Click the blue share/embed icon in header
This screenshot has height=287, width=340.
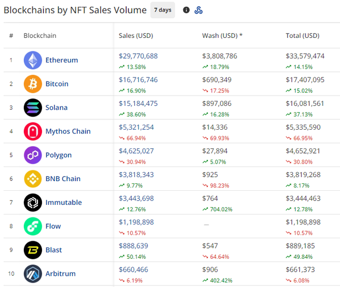click(x=198, y=10)
